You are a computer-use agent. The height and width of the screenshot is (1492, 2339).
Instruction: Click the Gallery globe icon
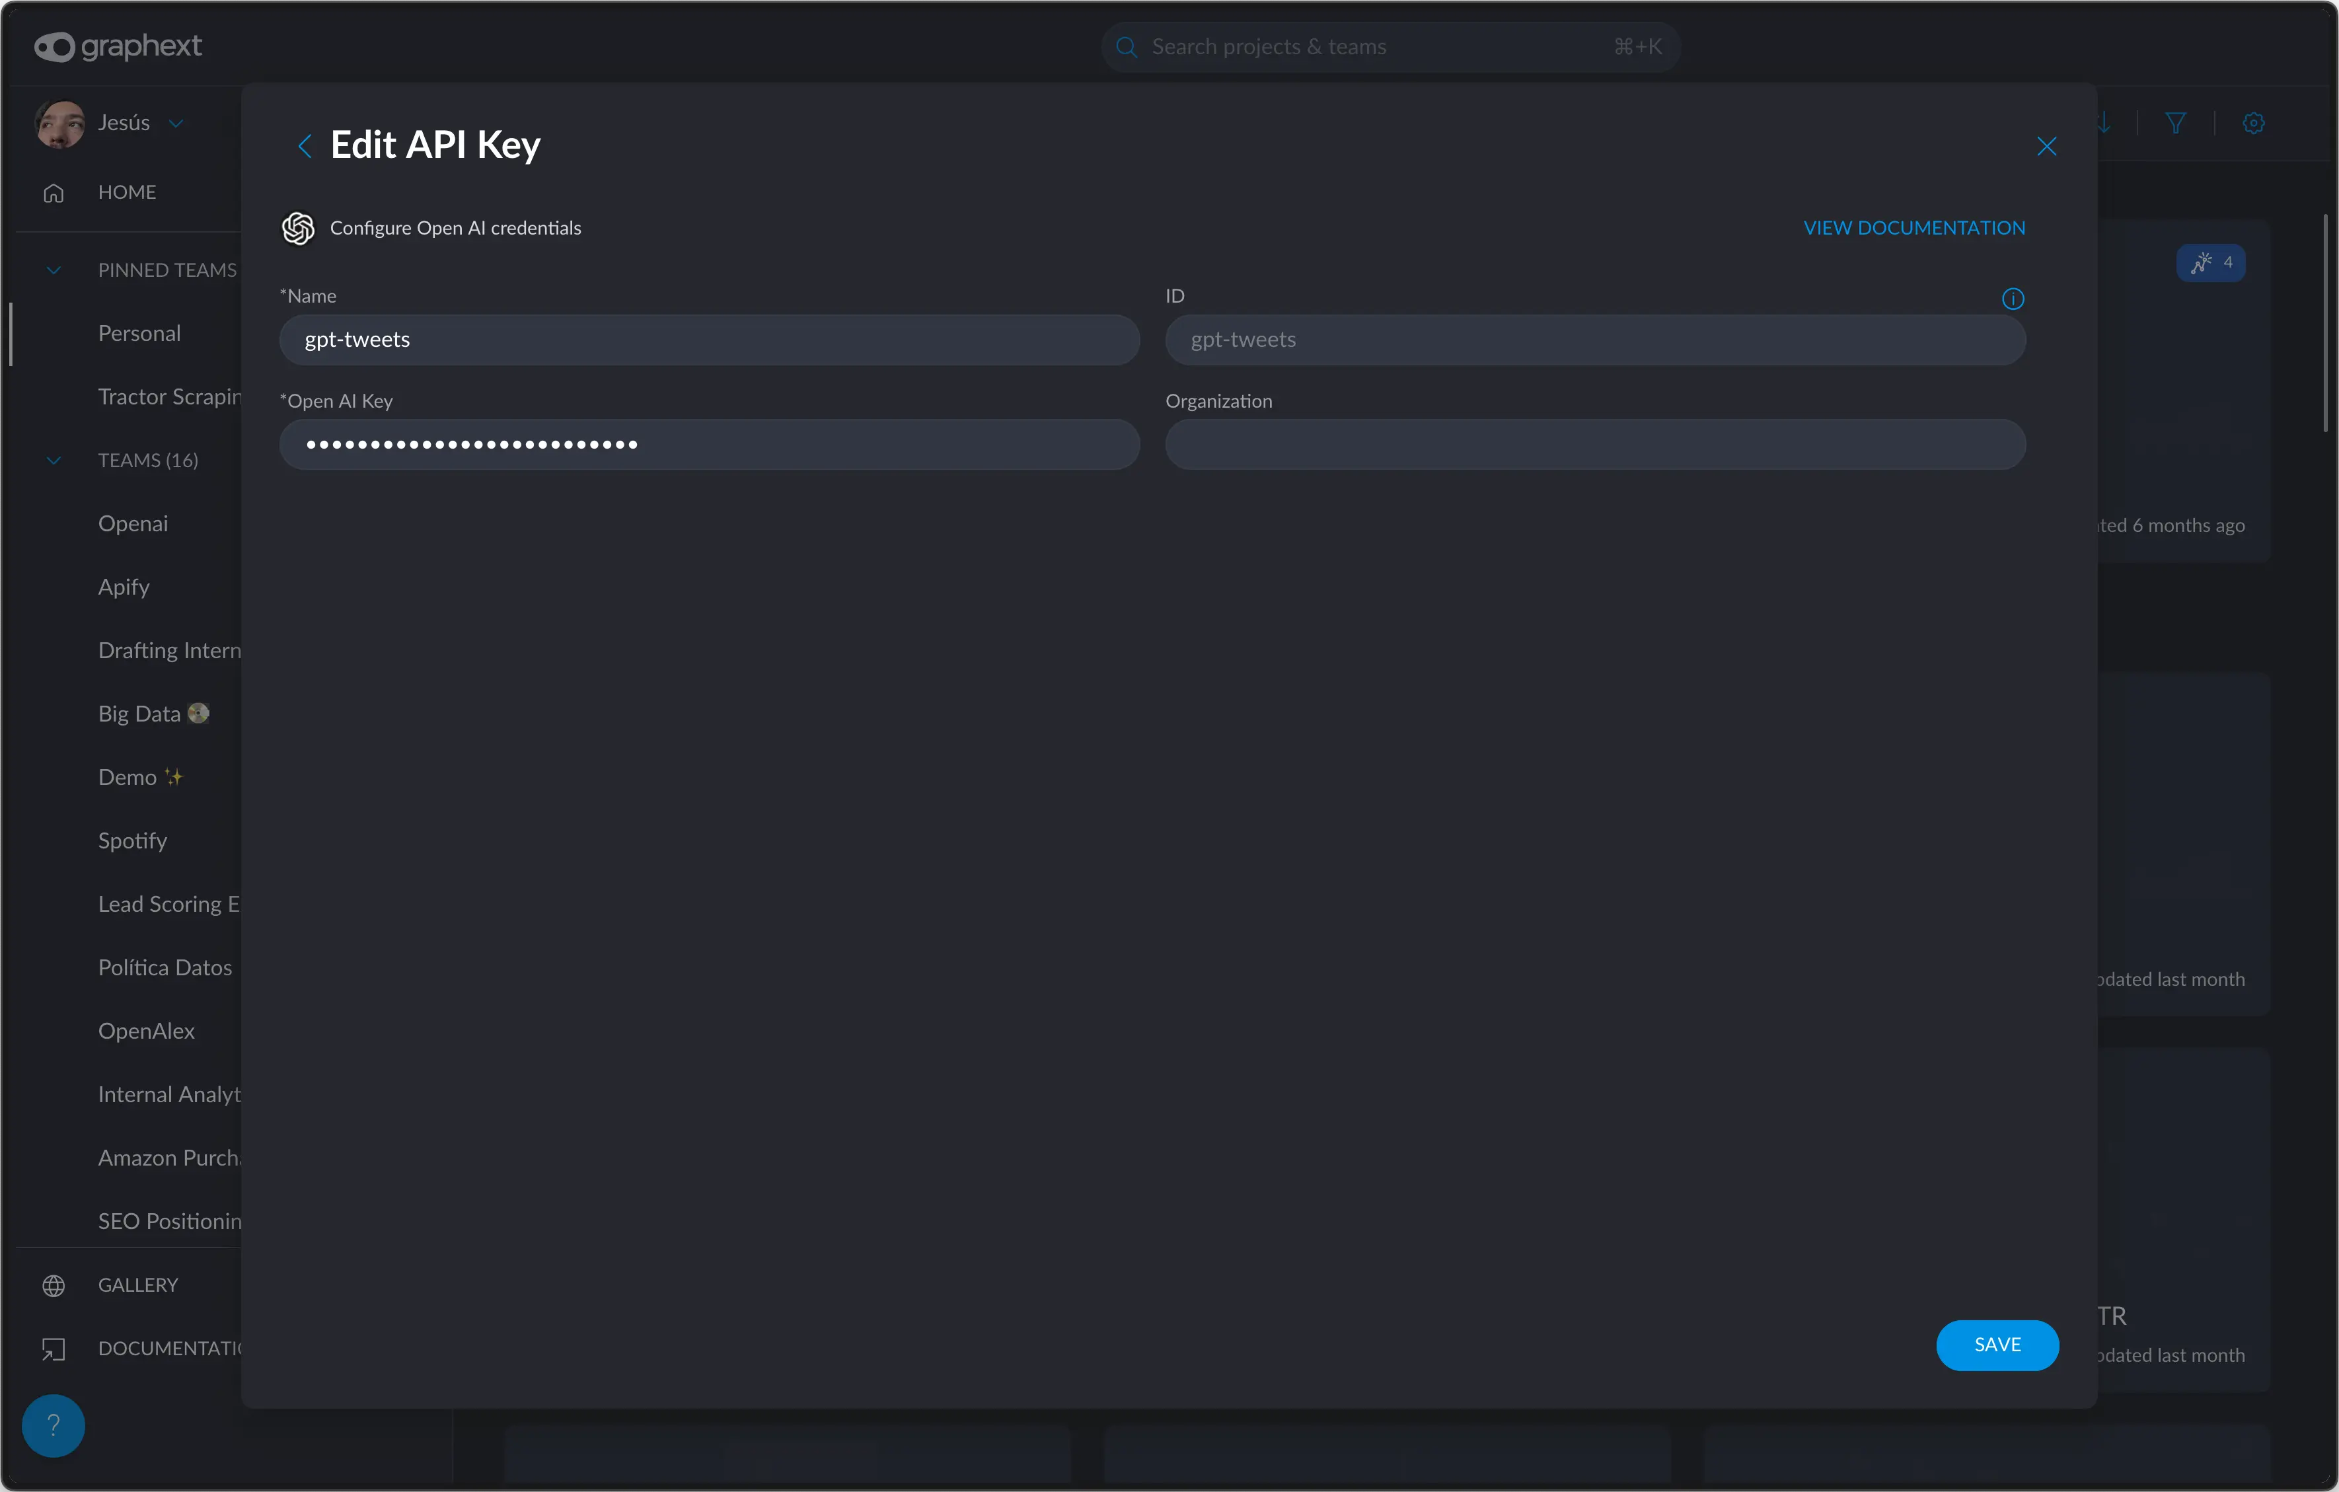(x=54, y=1285)
